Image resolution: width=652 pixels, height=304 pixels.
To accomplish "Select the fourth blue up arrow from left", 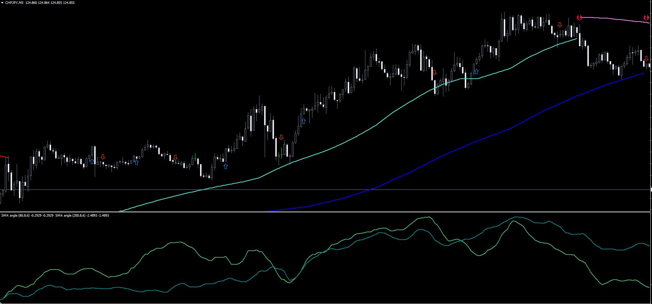I will 303,121.
